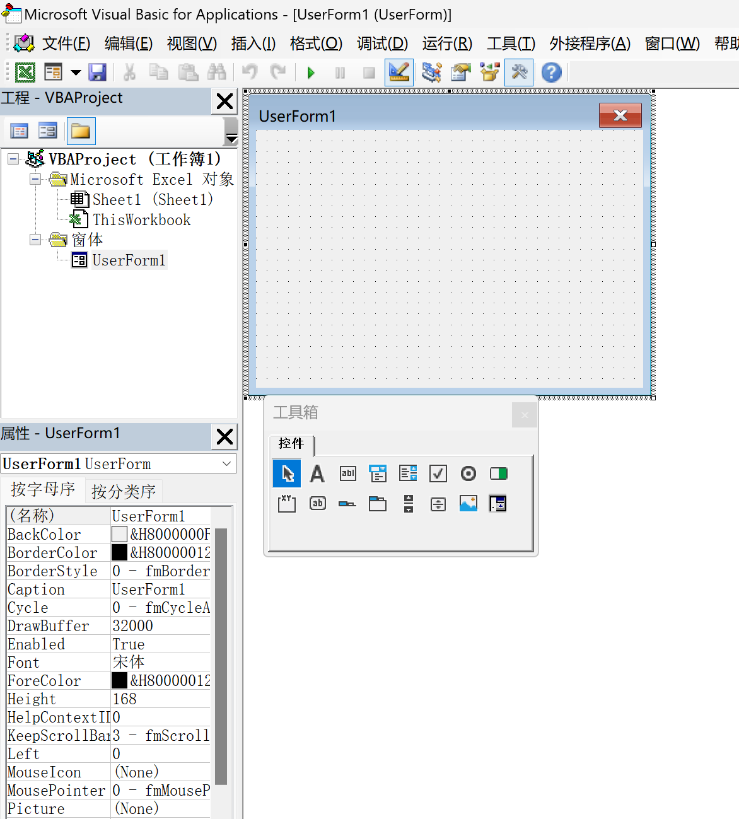Pick the CheckBox control in the toolbox
Screen dimensions: 739x819
(438, 473)
